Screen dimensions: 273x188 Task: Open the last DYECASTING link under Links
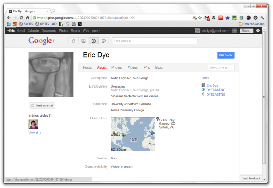216,95
